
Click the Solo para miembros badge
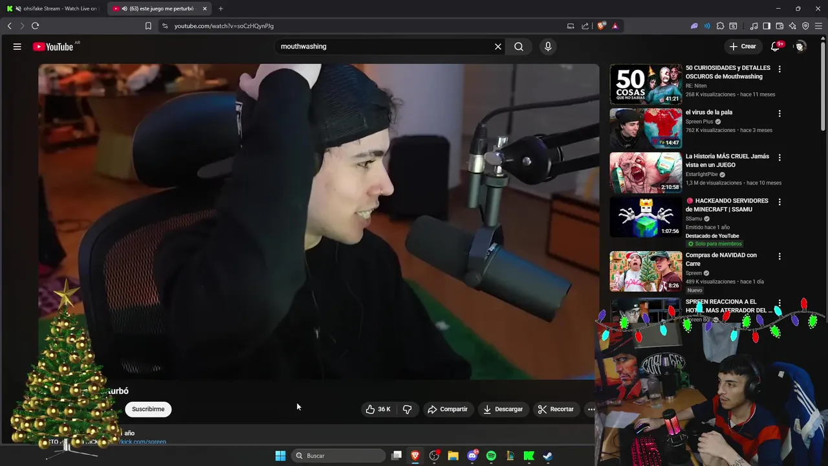click(x=714, y=244)
